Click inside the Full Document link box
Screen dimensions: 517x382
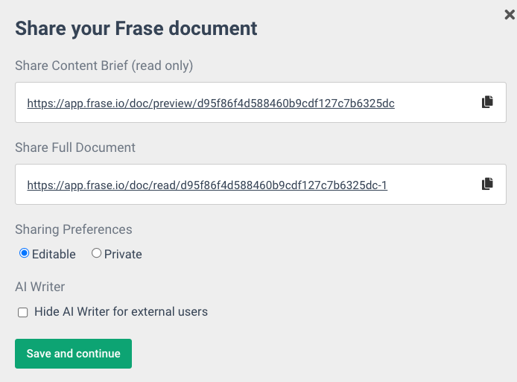[261, 184]
